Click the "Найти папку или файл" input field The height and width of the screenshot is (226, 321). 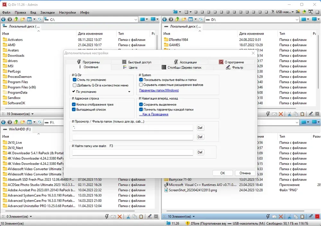click(133, 152)
